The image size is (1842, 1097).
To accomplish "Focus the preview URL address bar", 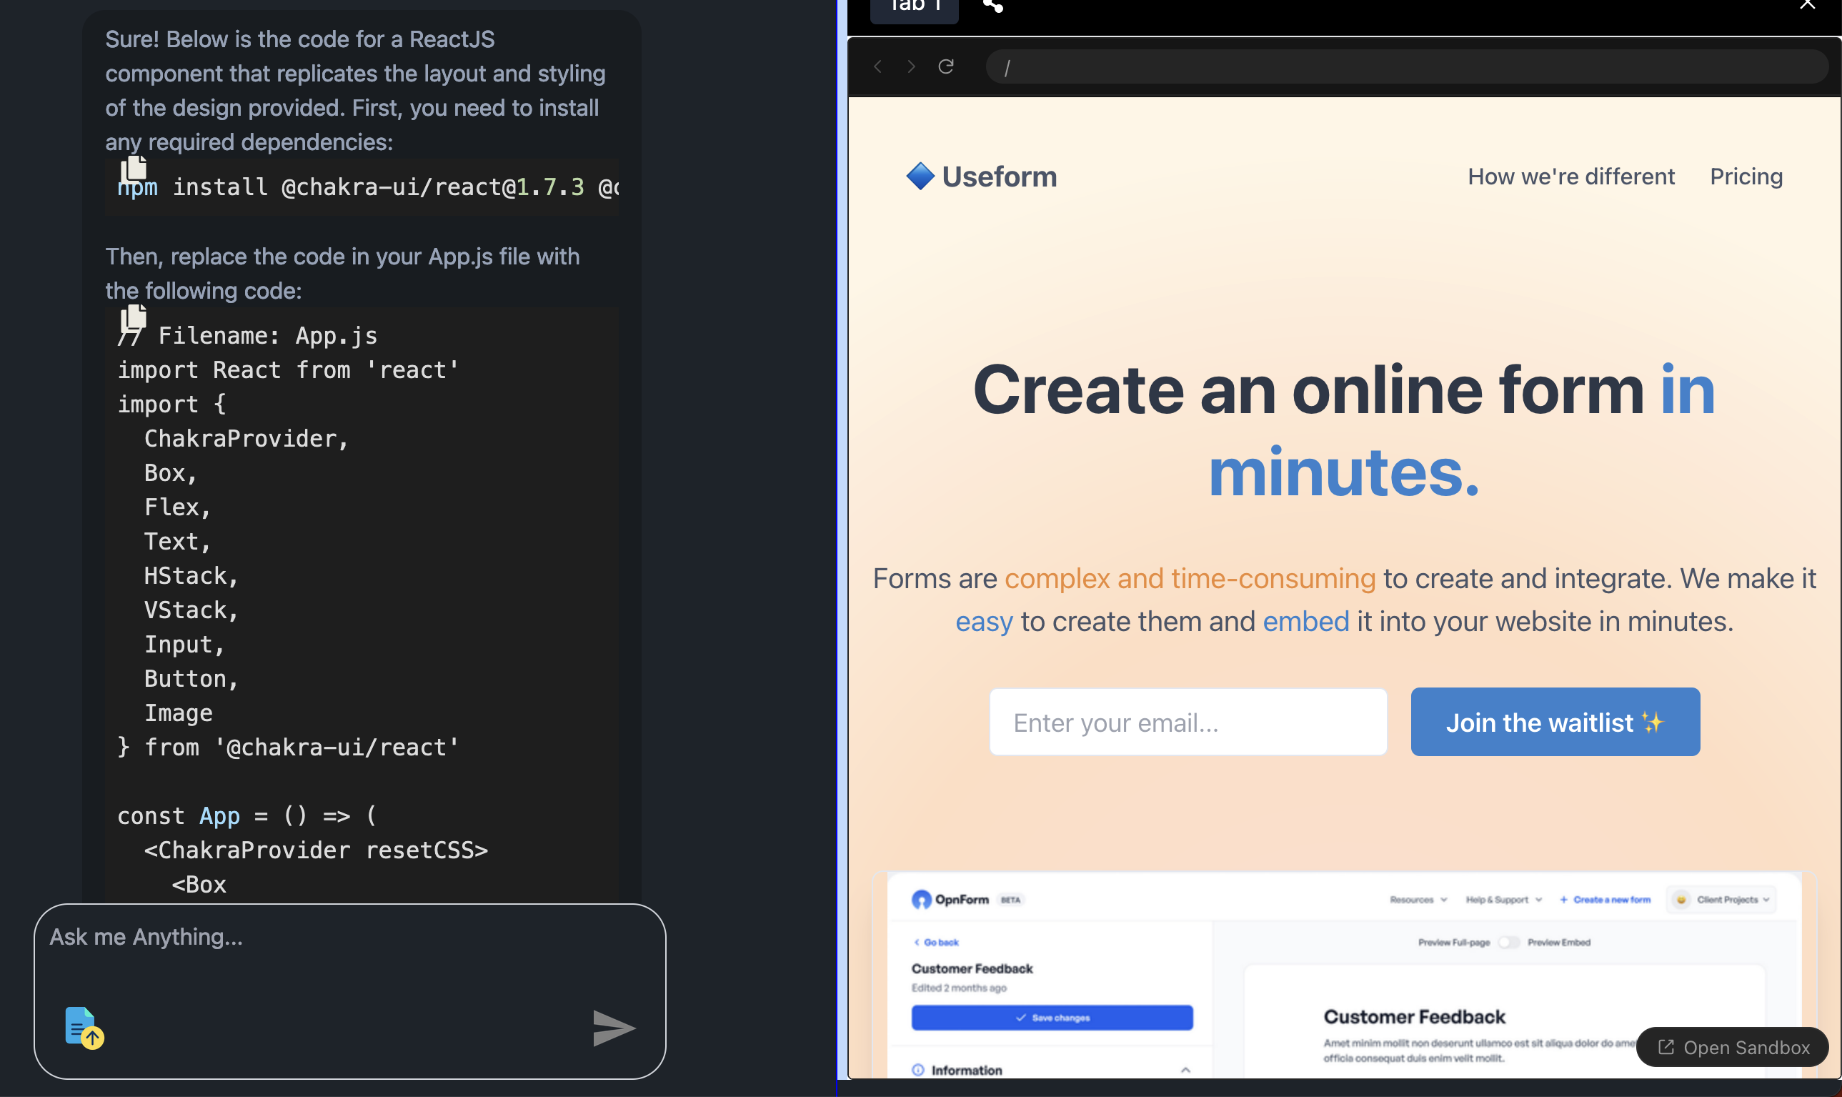I will click(x=1407, y=66).
